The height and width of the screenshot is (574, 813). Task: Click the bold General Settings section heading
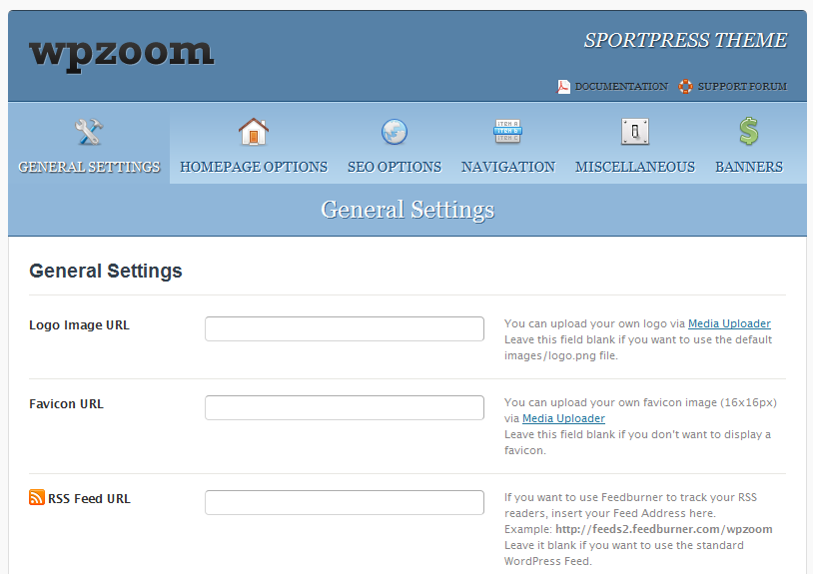[x=106, y=271]
